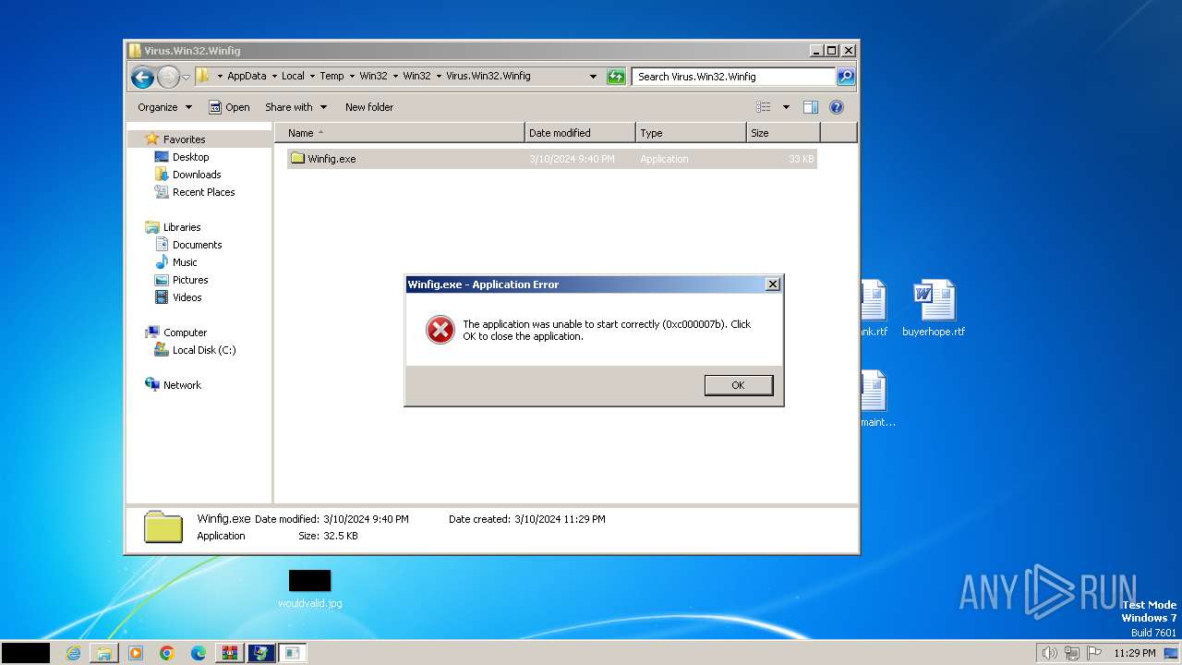Viewport: 1182px width, 665px height.
Task: Click the Action Center flag tray icon
Action: 1093,653
